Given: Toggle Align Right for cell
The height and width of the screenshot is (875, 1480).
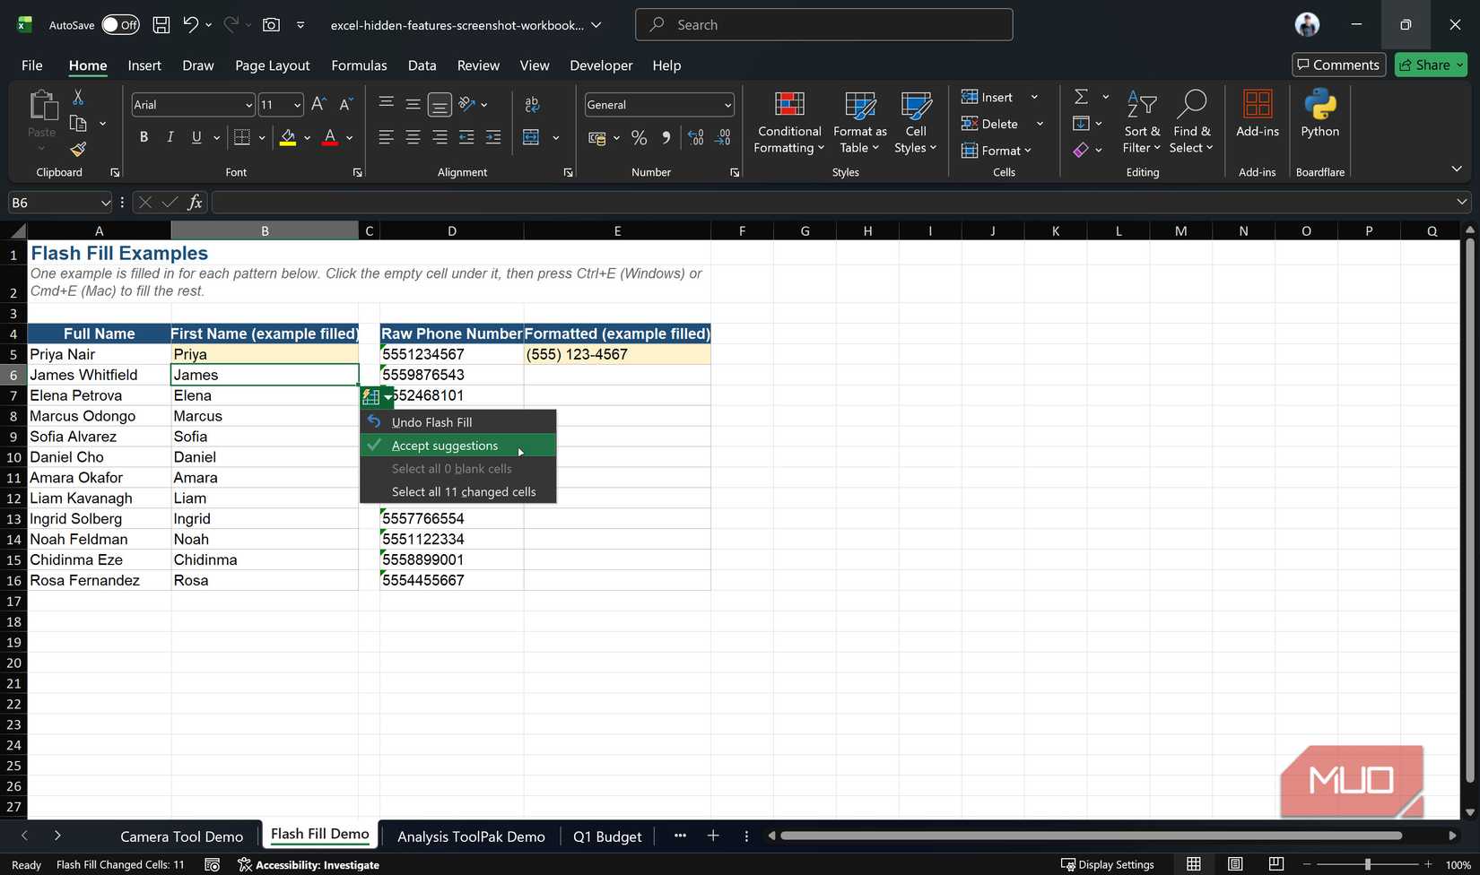Looking at the screenshot, I should point(440,137).
